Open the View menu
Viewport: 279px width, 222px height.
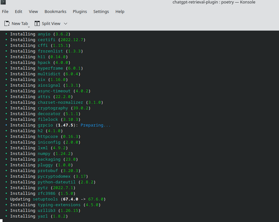(33, 11)
